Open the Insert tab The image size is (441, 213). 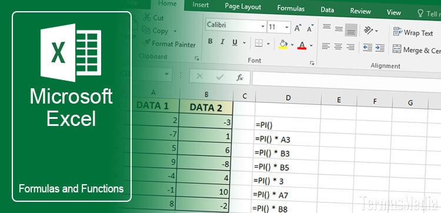[201, 5]
